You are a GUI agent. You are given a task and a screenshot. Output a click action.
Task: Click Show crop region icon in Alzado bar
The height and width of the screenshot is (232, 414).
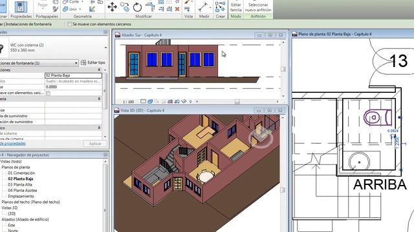coord(177,101)
